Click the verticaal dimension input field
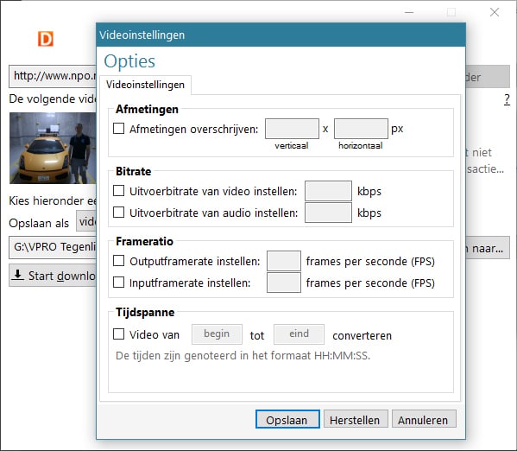The width and height of the screenshot is (517, 451). tap(292, 129)
